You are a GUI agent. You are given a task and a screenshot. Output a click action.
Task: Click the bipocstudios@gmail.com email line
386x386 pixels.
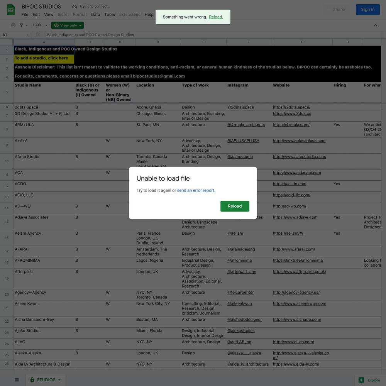(x=100, y=76)
